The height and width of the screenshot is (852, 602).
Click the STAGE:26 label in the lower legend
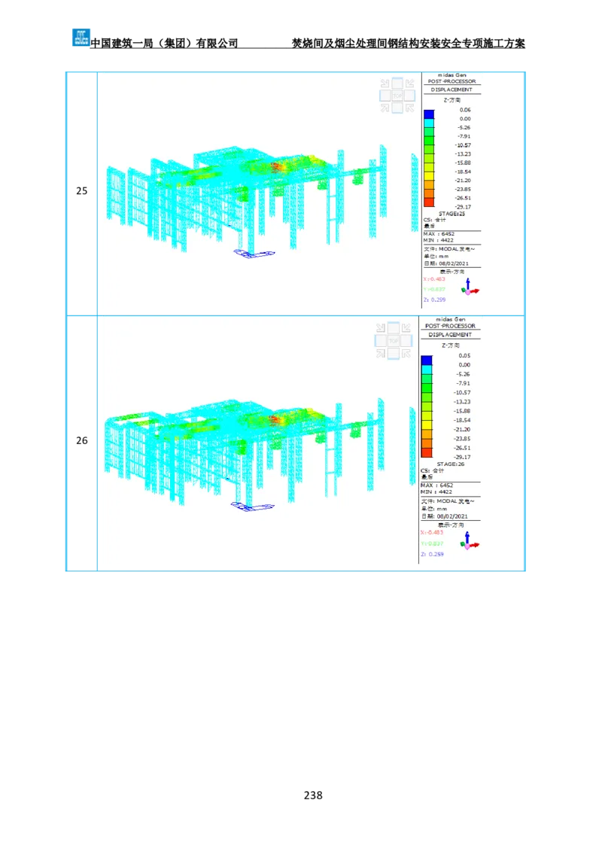point(451,464)
